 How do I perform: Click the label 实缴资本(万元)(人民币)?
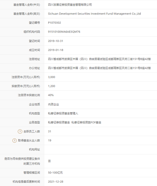click(26, 86)
